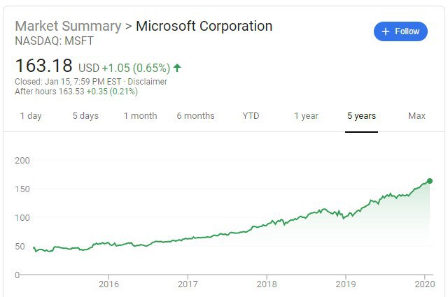Click the NASDAQ: MSFT ticker text
The width and height of the screenshot is (448, 297).
click(52, 41)
